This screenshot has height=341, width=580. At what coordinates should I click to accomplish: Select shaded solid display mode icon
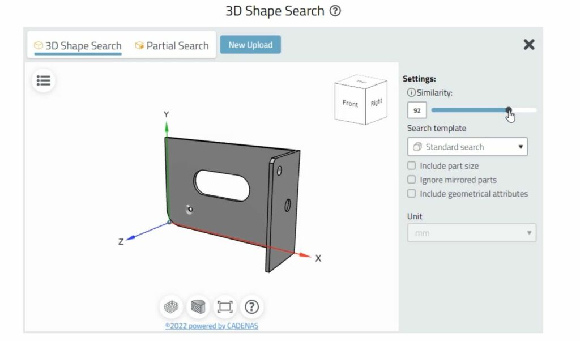(198, 307)
